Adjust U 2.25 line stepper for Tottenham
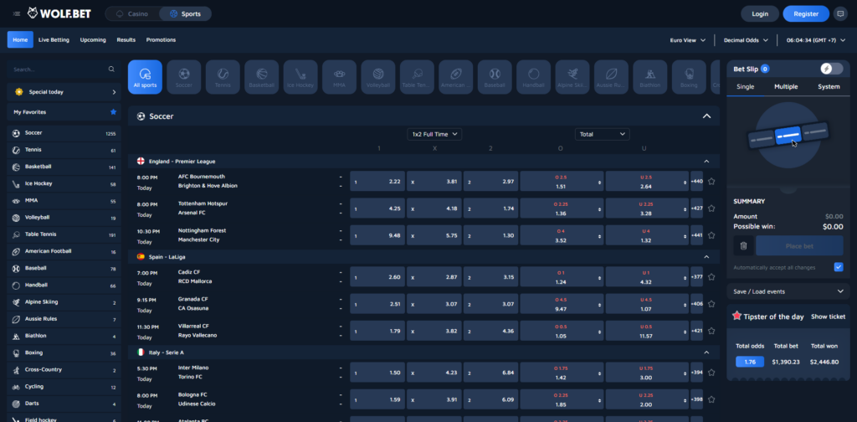The height and width of the screenshot is (422, 857). [x=685, y=208]
